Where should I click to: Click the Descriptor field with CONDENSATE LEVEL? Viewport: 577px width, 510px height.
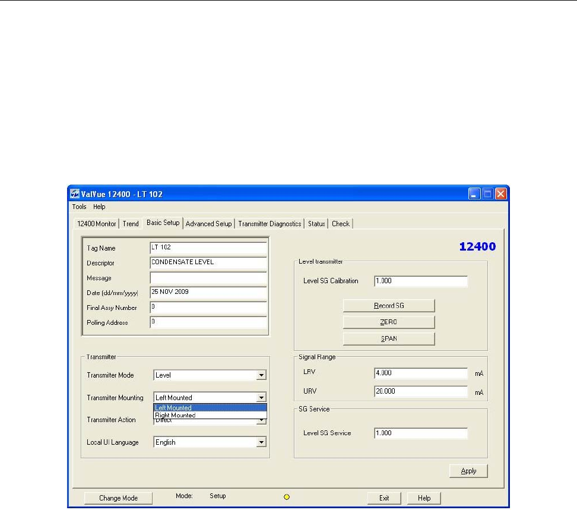pyautogui.click(x=208, y=262)
